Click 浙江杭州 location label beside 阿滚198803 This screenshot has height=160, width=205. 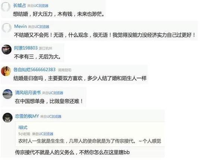pyautogui.click(x=45, y=48)
